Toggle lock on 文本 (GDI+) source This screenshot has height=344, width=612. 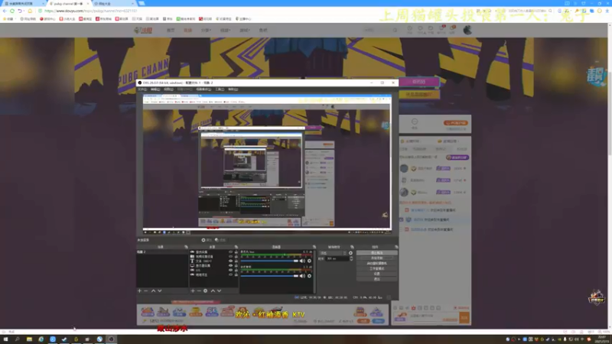236,261
